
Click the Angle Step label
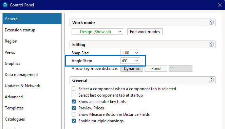[82, 61]
